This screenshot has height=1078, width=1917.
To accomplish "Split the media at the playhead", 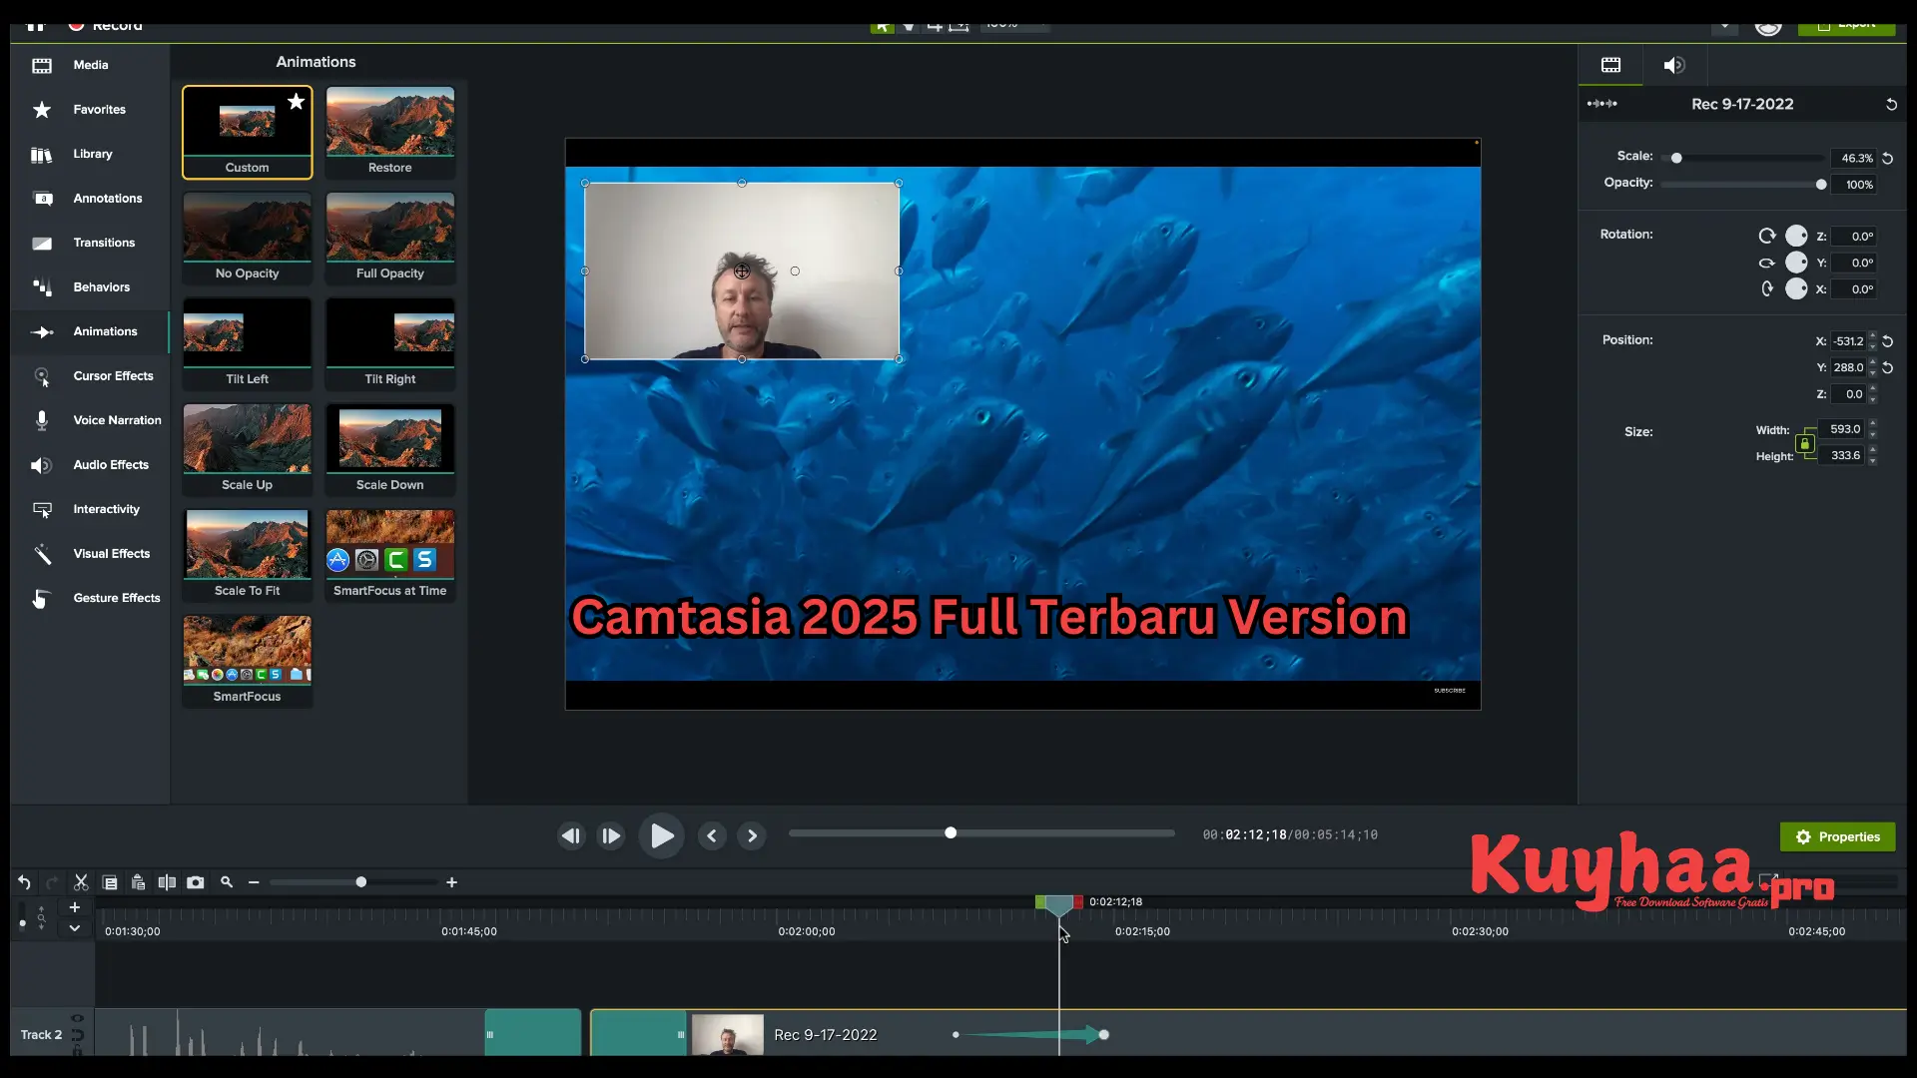I will click(x=167, y=882).
